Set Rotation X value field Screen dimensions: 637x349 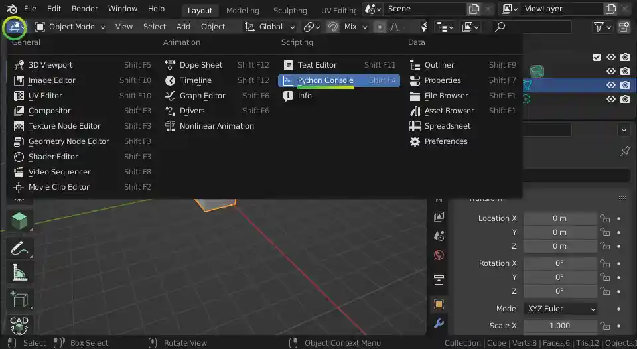coord(560,263)
